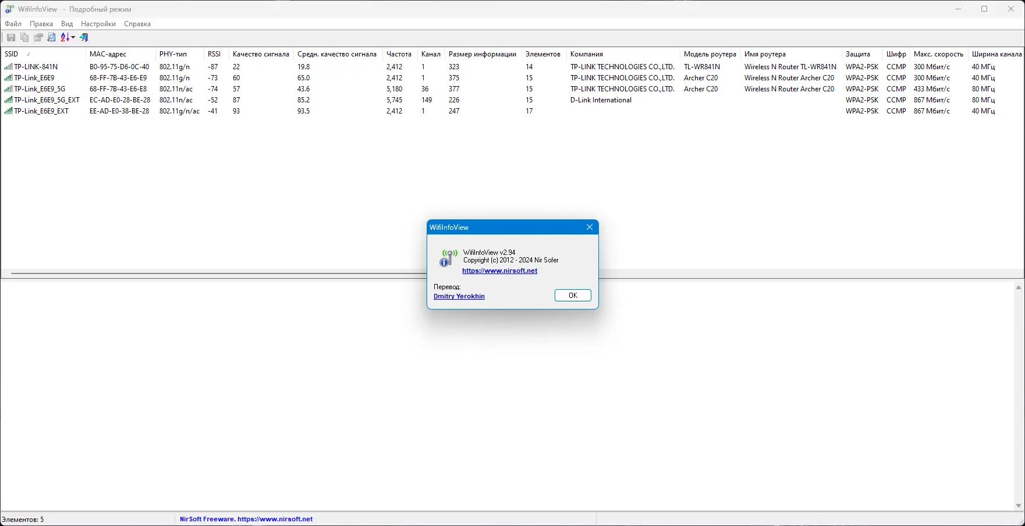The width and height of the screenshot is (1025, 526).
Task: Sort by the PHY-тип column header
Action: pos(179,54)
